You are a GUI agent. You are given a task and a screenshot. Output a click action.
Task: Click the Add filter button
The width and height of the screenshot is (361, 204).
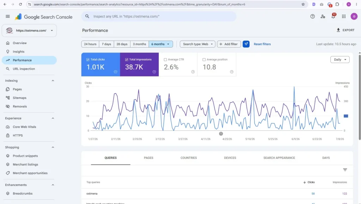tap(229, 44)
